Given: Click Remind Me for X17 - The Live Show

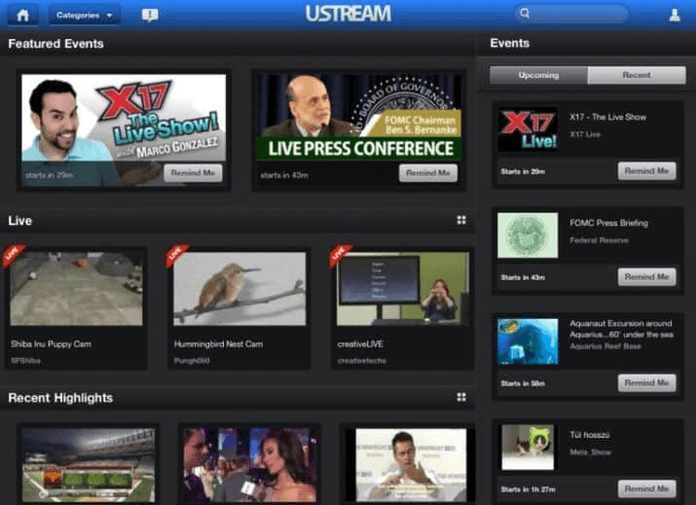Looking at the screenshot, I should (x=646, y=171).
